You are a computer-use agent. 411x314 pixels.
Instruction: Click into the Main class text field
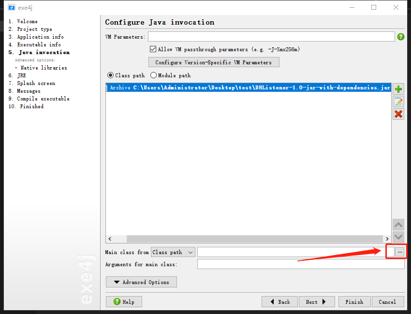tap(295, 252)
